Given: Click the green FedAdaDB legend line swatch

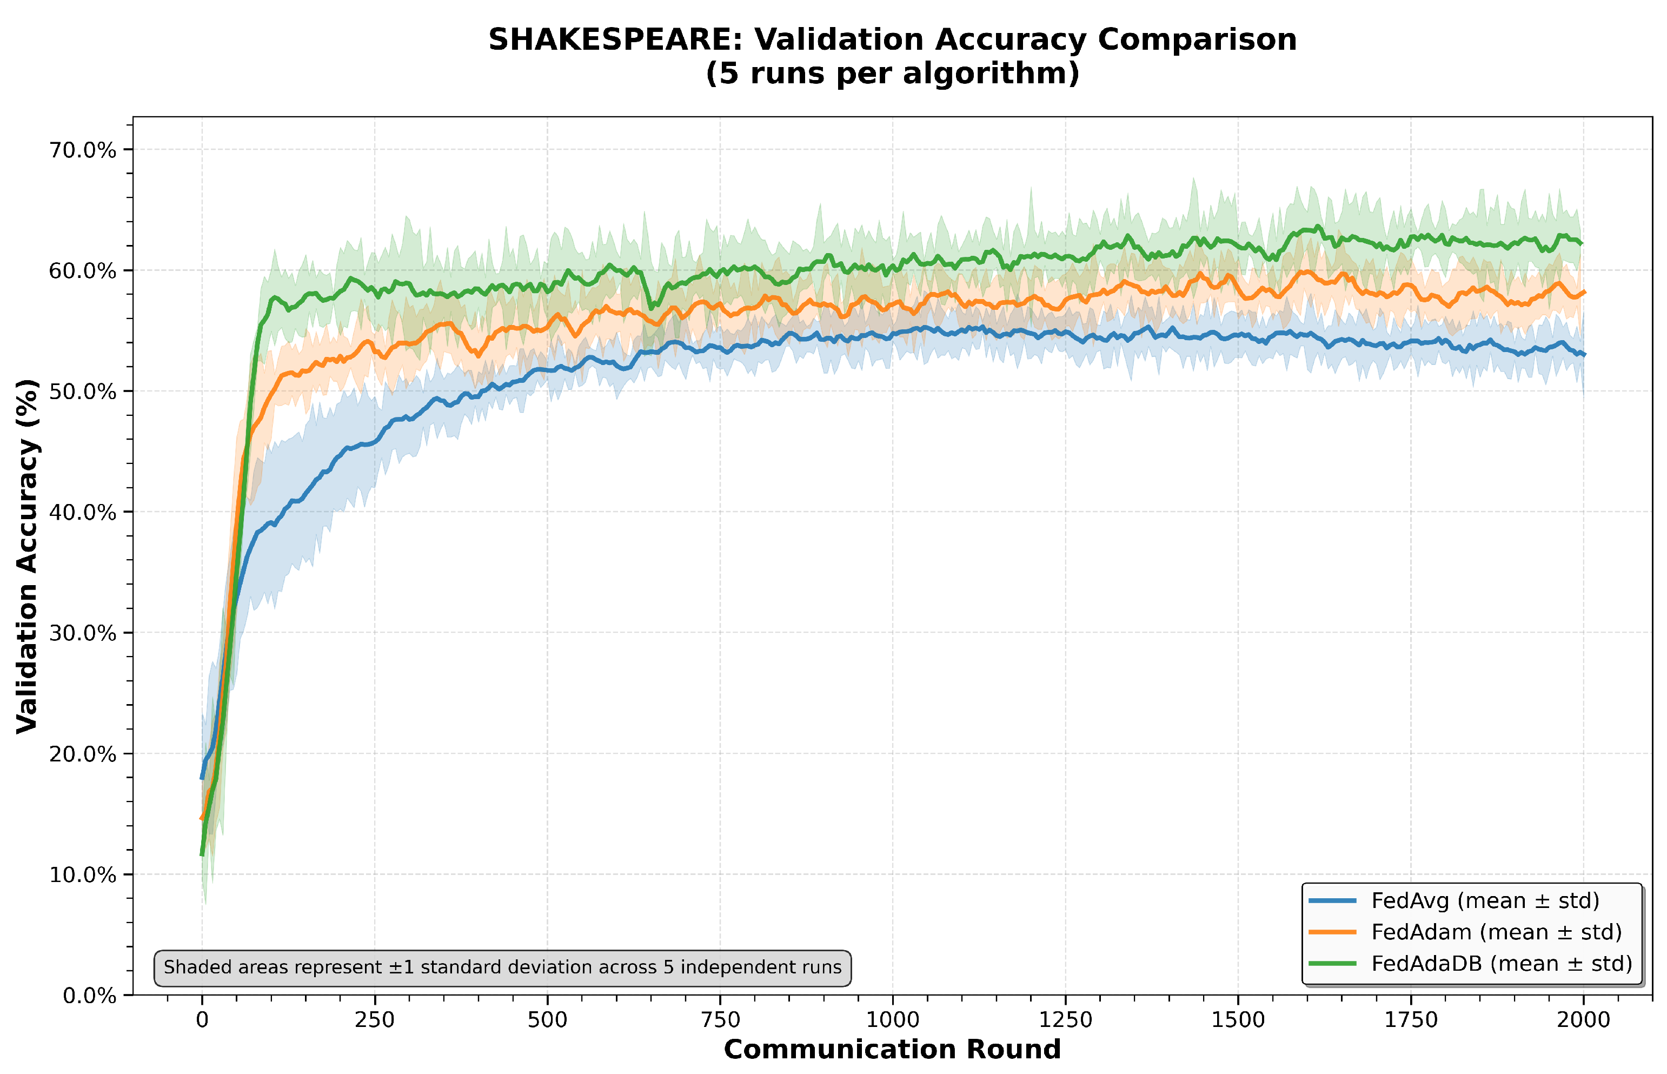Looking at the screenshot, I should pos(1332,963).
